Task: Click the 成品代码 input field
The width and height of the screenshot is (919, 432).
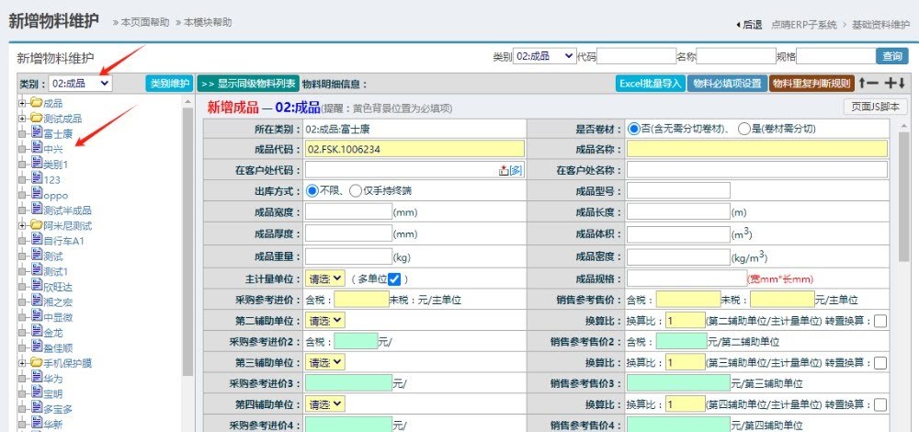Action: (415, 149)
